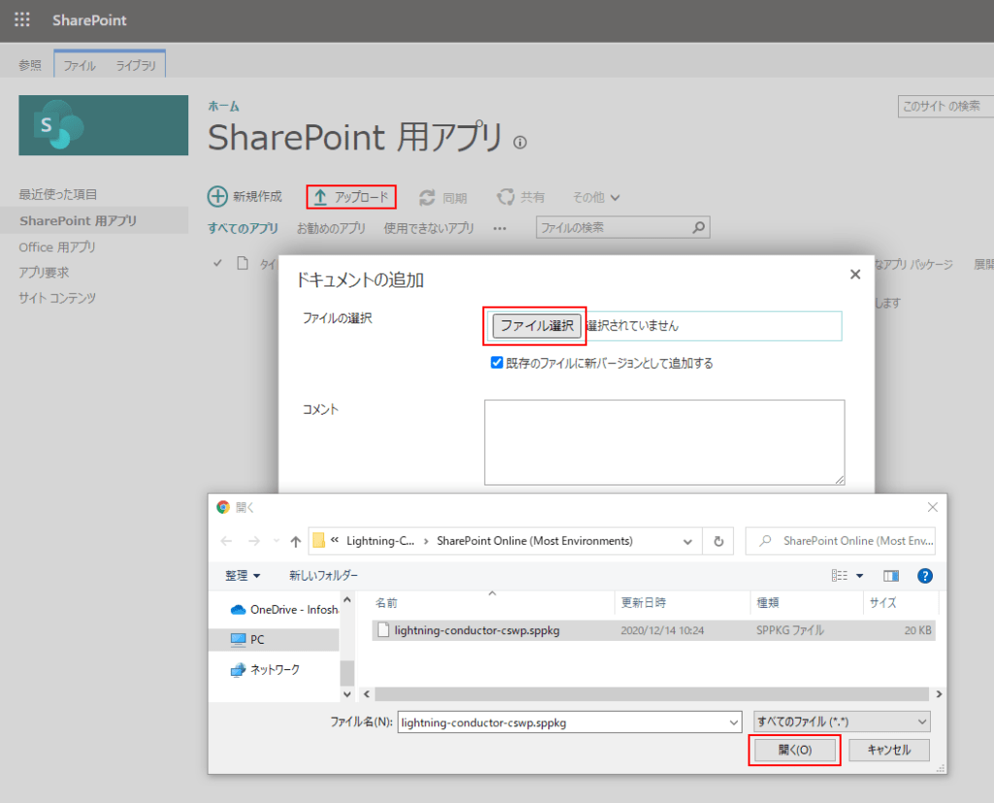Switch to the ファイル ribbon tab
The width and height of the screenshot is (994, 803).
coord(80,66)
